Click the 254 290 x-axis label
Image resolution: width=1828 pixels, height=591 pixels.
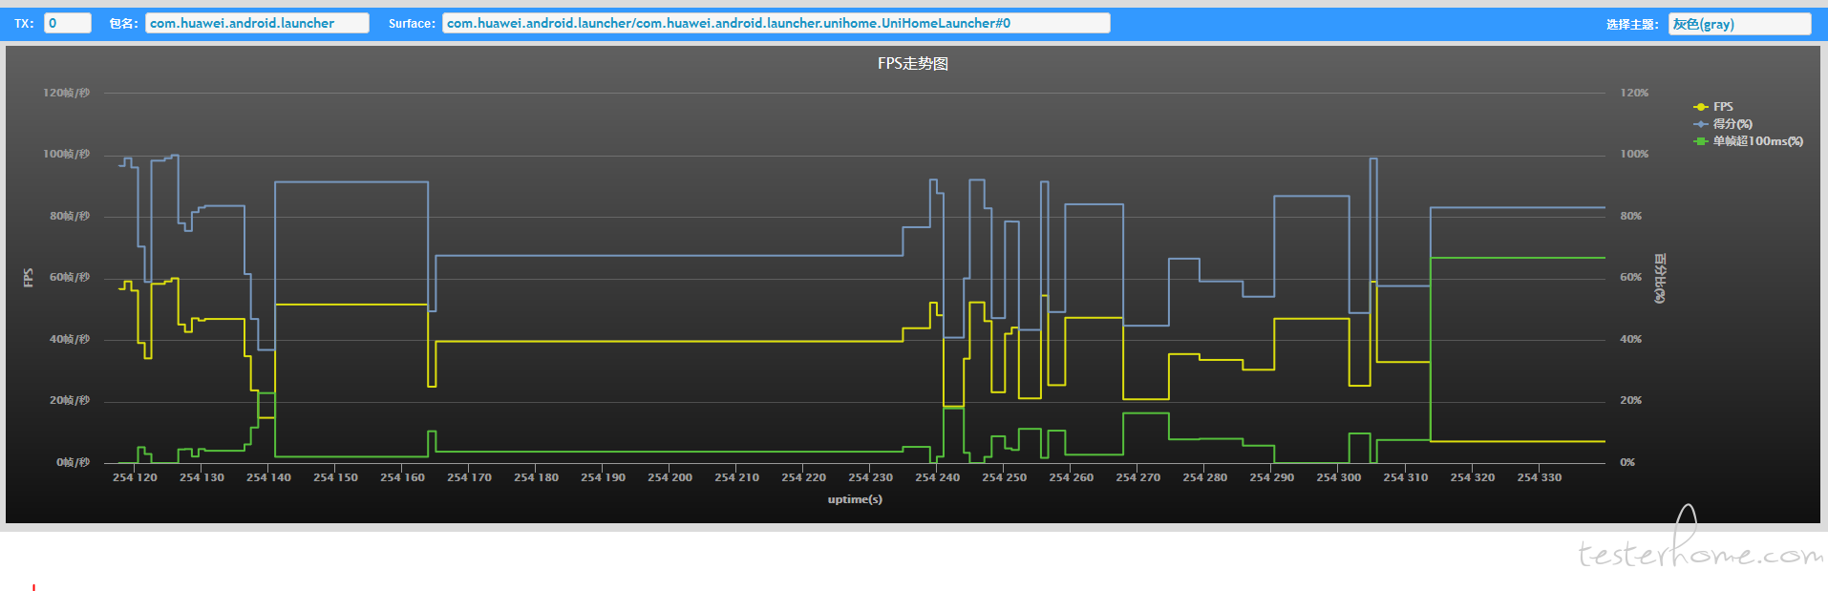point(1271,477)
